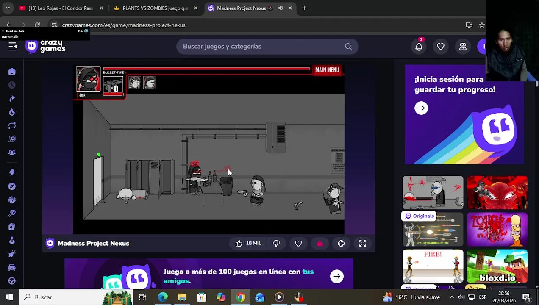
Task: Open action lightning-bolt sidebar icon
Action: coord(12,172)
